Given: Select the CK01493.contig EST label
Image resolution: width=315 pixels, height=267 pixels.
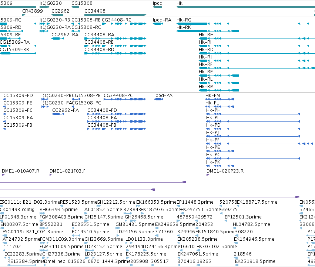Looking at the screenshot, I should 17,210.
